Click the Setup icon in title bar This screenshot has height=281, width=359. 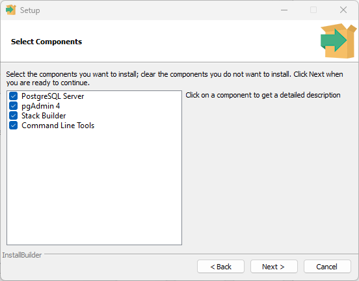11,10
